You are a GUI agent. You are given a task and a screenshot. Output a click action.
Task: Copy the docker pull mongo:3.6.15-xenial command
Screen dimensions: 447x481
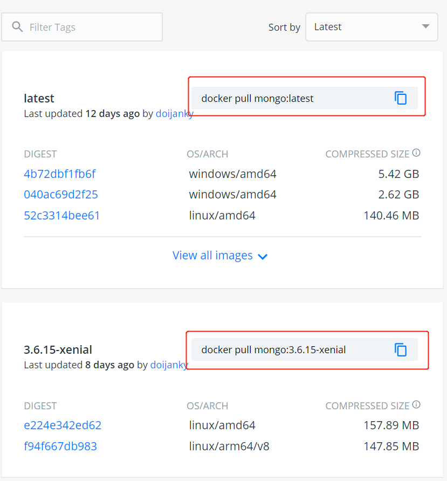tap(400, 349)
